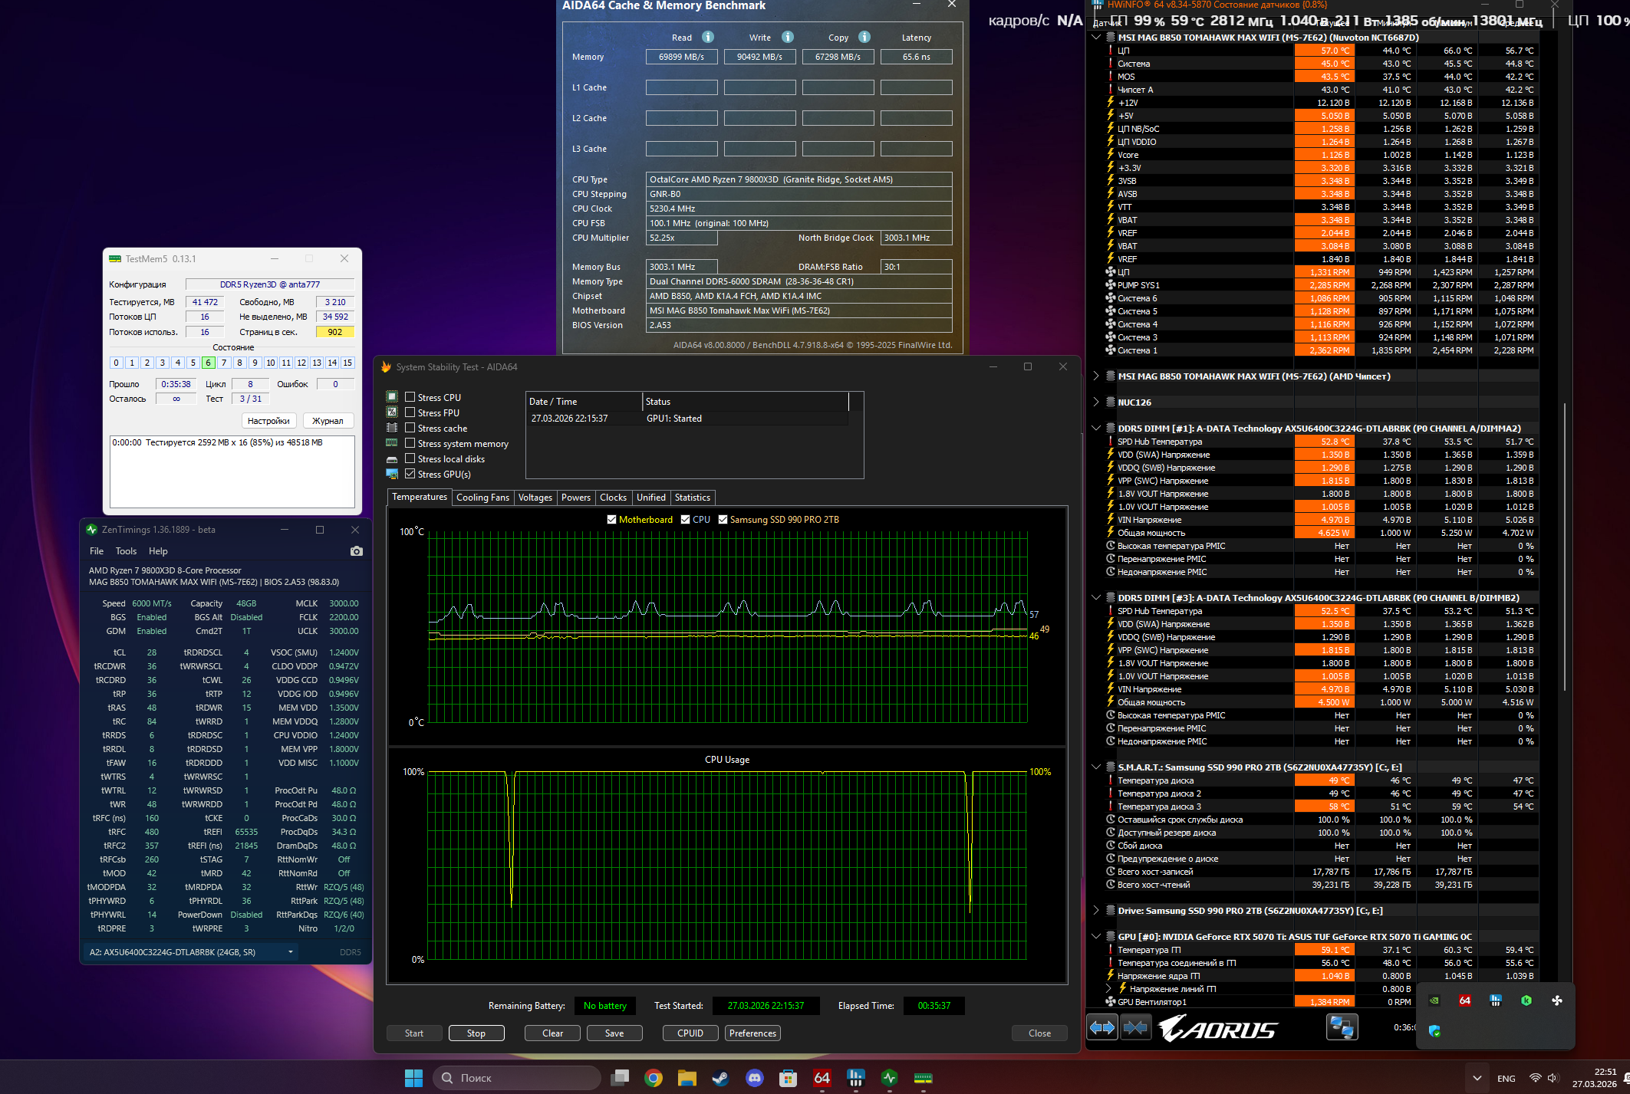Viewport: 1630px width, 1094px height.
Task: Open NVIDIA icon in system tray flyout
Action: 1434,1000
